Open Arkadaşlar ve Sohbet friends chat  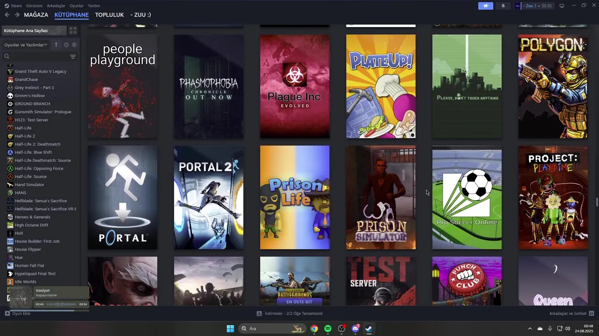coord(571,314)
